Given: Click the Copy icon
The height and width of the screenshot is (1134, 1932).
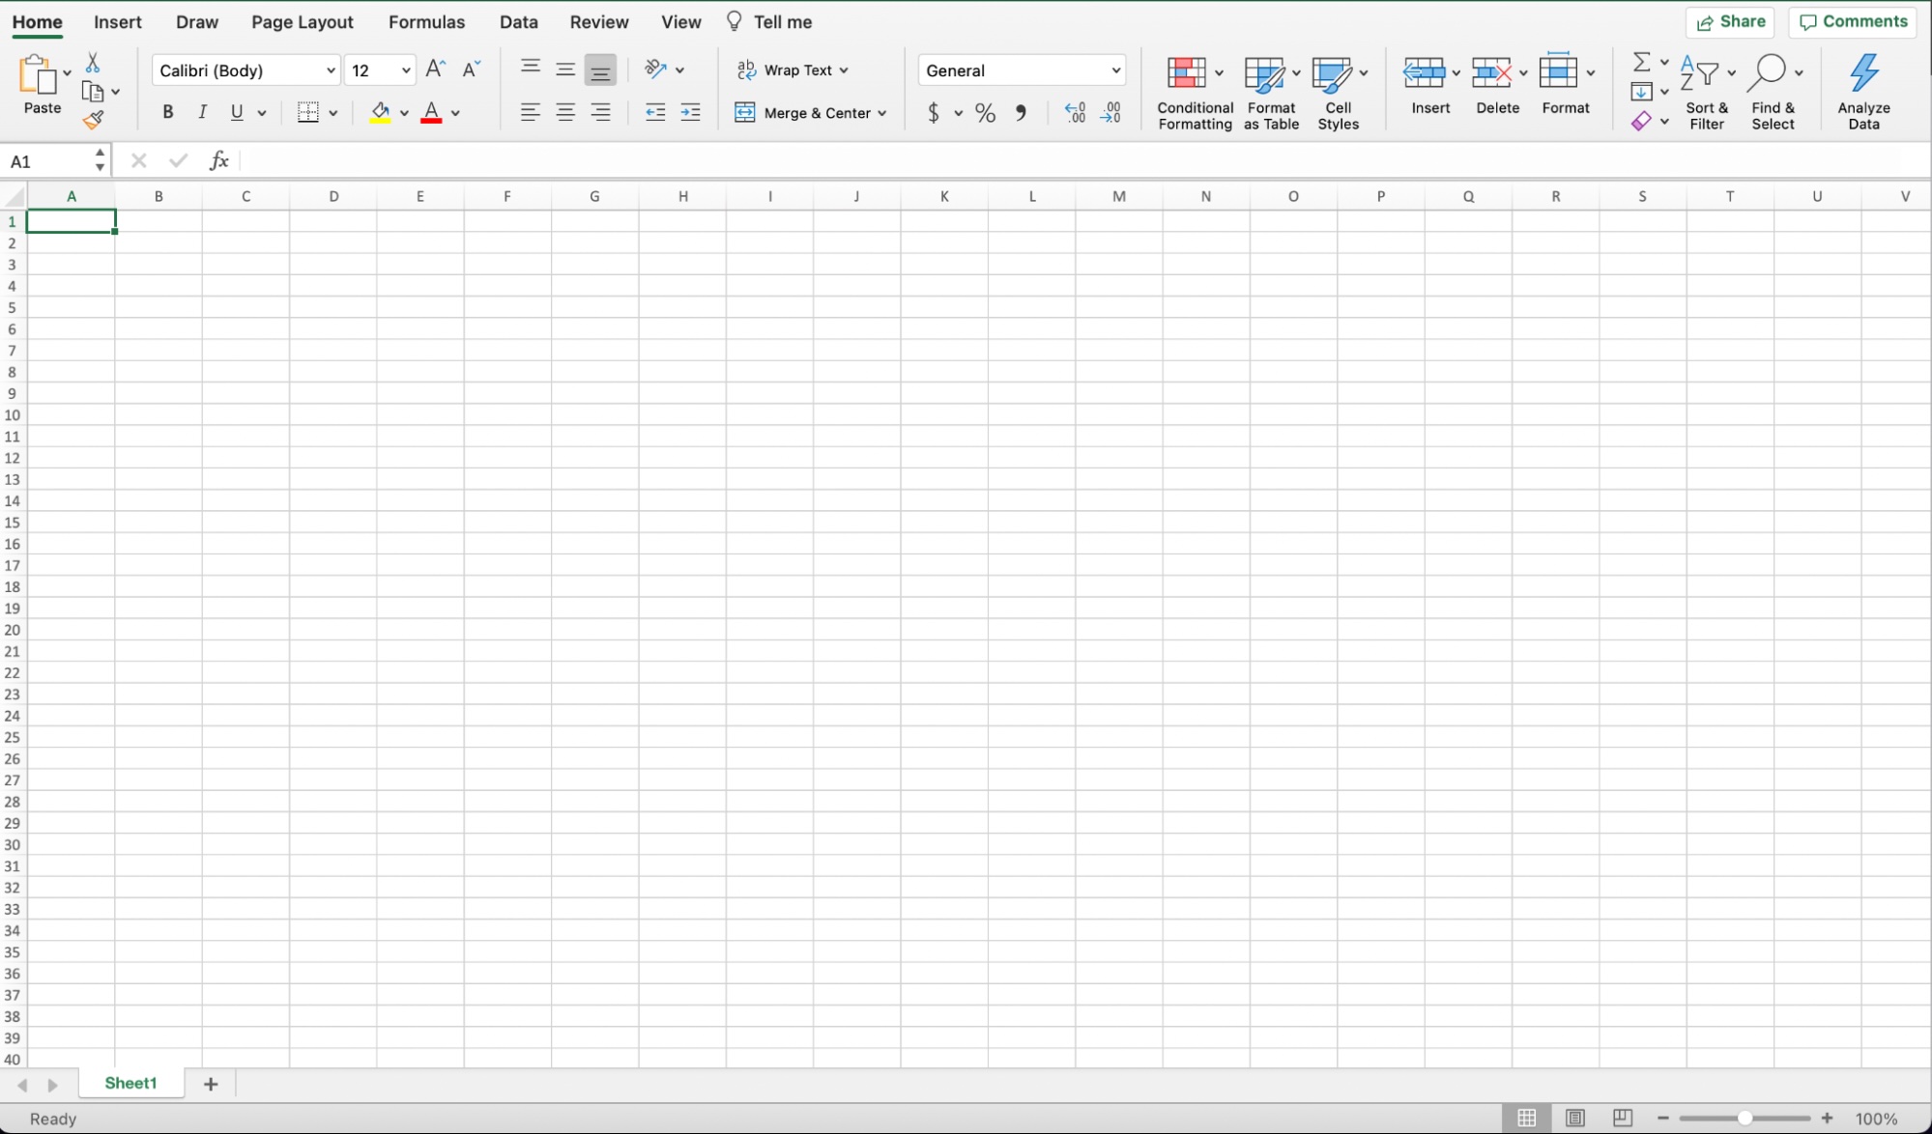Looking at the screenshot, I should [x=93, y=92].
